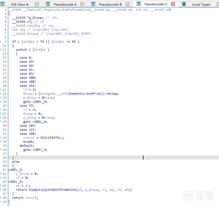The width and height of the screenshot is (219, 207).
Task: Click 'p_Group = 0;' assignment
Action: (x=27, y=174)
